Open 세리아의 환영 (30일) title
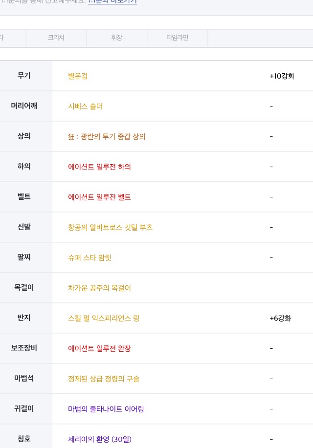313x448 pixels. (100, 439)
